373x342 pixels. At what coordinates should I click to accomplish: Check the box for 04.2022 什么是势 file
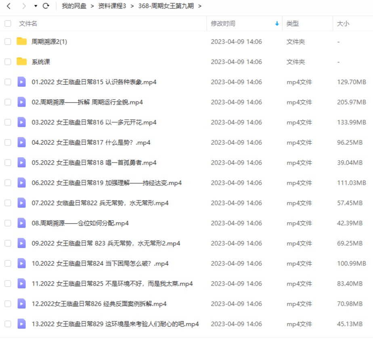point(8,142)
